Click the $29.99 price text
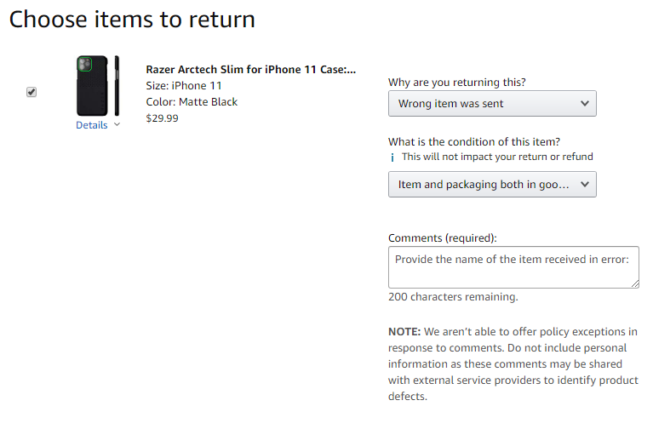 (162, 118)
